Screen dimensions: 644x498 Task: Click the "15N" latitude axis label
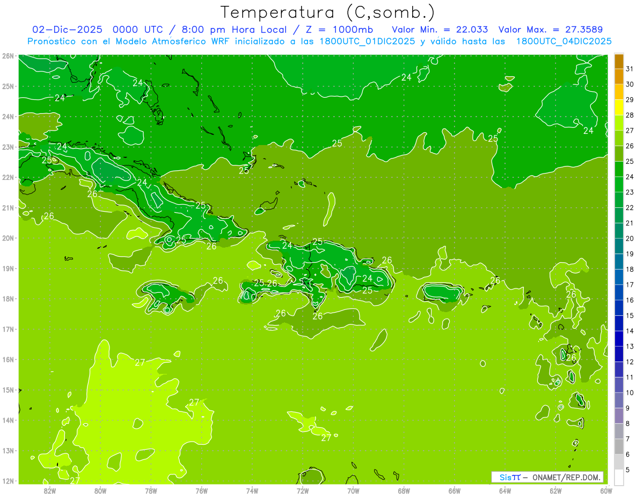(8, 389)
